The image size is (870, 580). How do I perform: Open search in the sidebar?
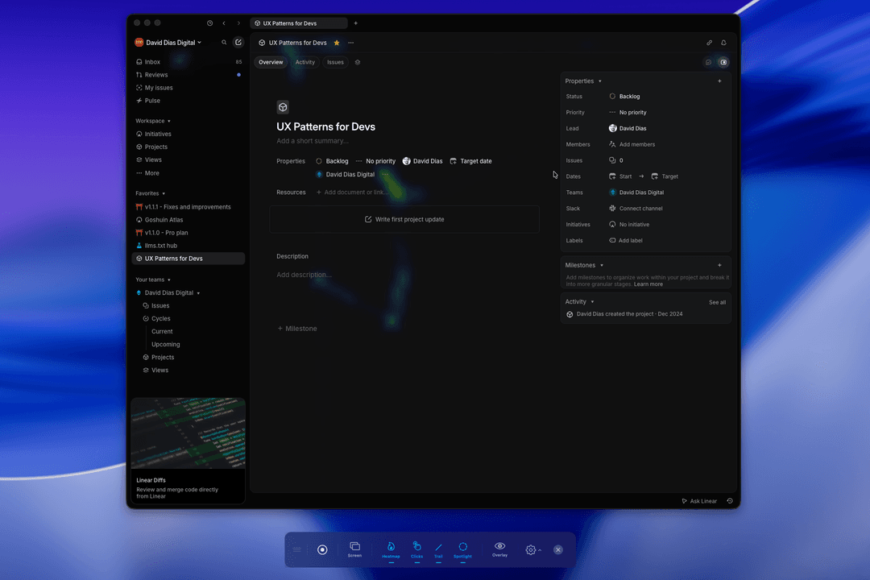(224, 42)
